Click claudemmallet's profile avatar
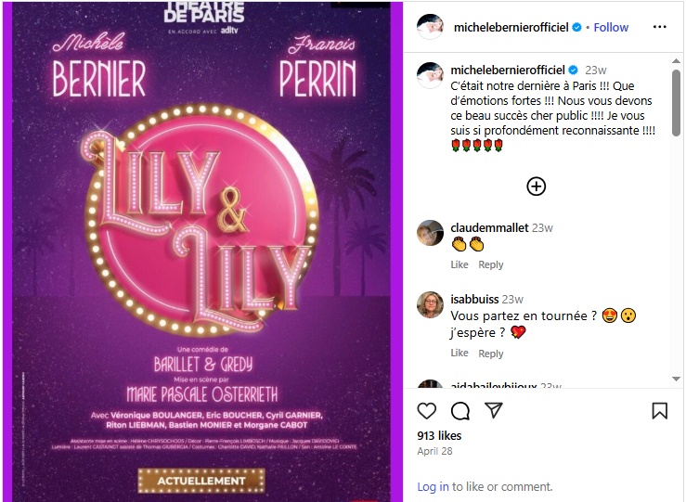Screen dimensions: 686x502 tap(430, 233)
